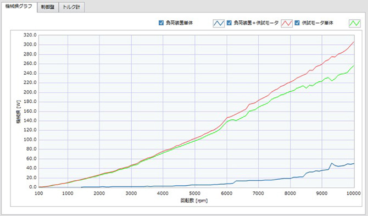Click the 機械損 [W] vertical axis title
Image resolution: width=368 pixels, height=216 pixels.
point(19,112)
